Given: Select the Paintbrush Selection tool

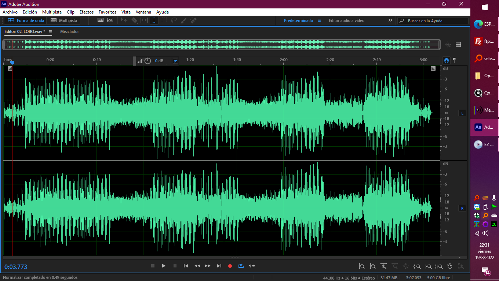Looking at the screenshot, I should [x=184, y=20].
